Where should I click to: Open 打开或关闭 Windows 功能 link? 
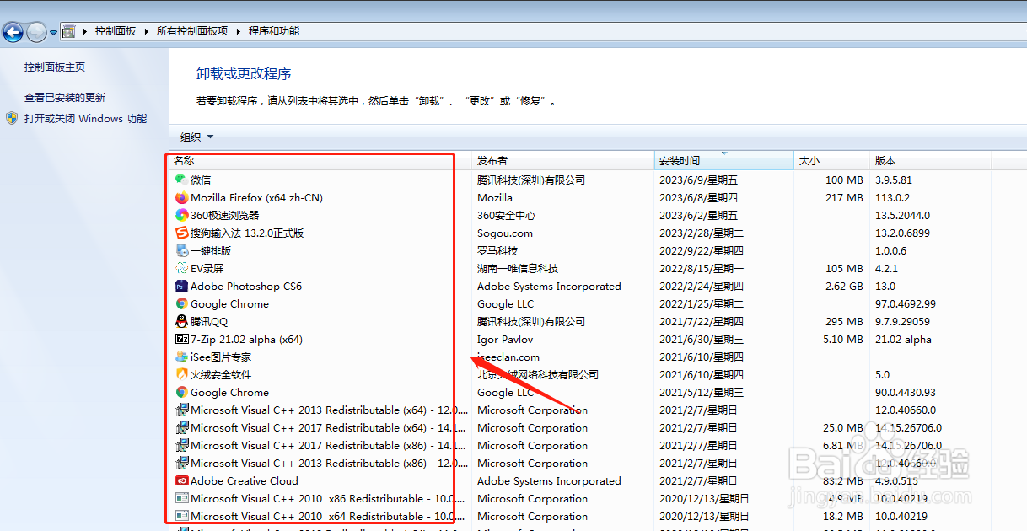[x=85, y=119]
